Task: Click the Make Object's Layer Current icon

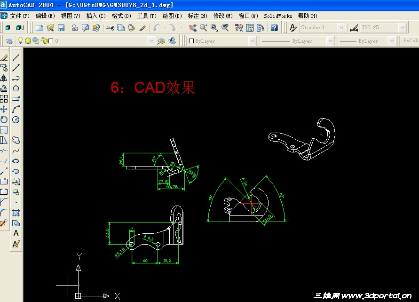Action: [161, 41]
